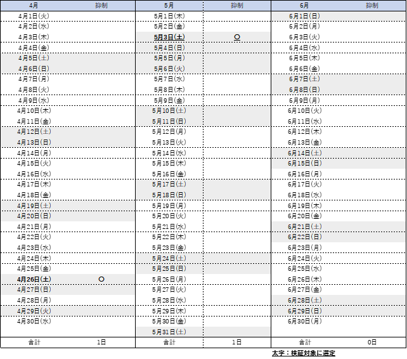The image size is (407, 359).
Task: Select the 抑制 header next to 4月
Action: (101, 5)
